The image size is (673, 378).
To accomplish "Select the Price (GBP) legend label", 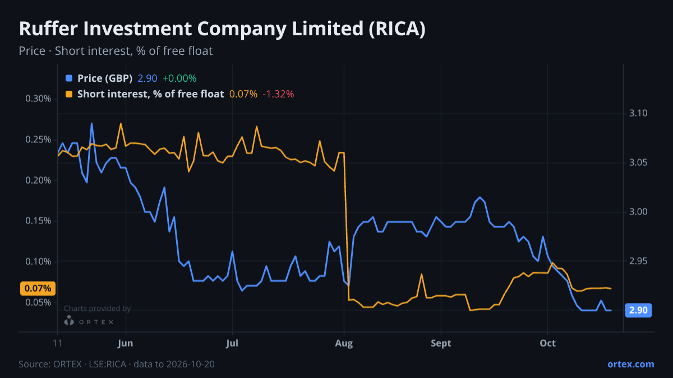I will (x=105, y=78).
